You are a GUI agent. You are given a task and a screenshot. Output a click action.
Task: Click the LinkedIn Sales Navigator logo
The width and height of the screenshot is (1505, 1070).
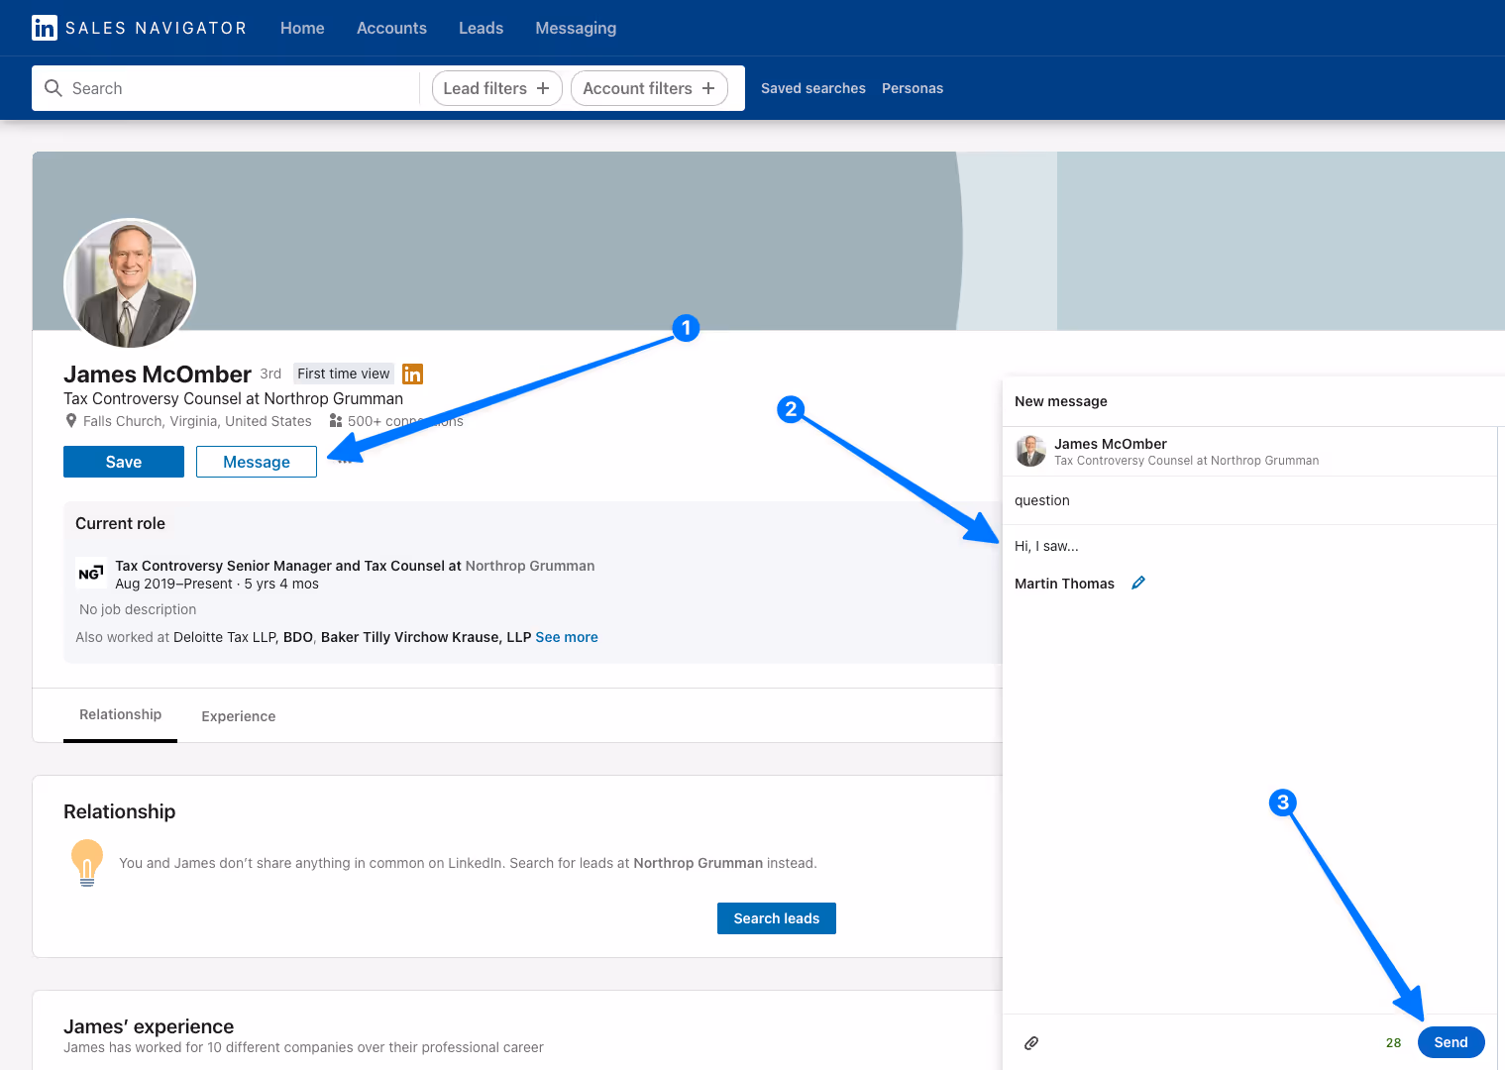[x=139, y=28]
